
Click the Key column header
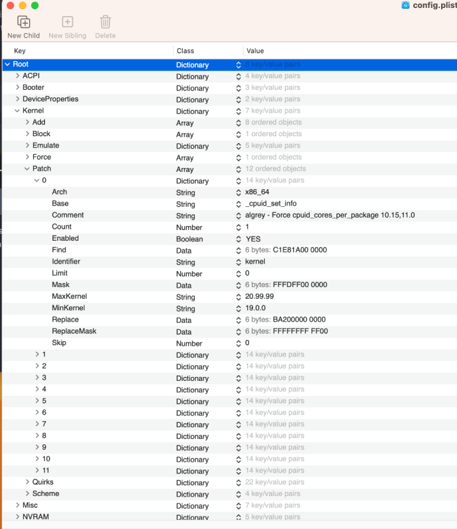[x=20, y=51]
